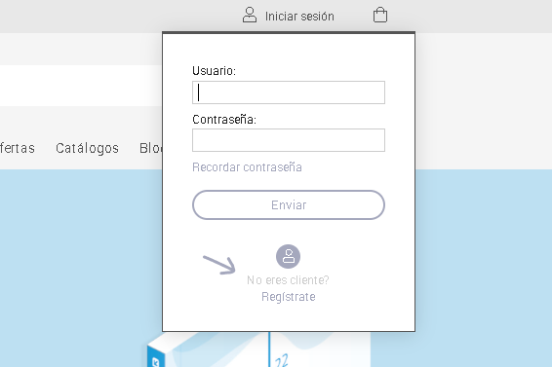The width and height of the screenshot is (552, 367).
Task: Click the product box banner image
Action: click(x=258, y=349)
